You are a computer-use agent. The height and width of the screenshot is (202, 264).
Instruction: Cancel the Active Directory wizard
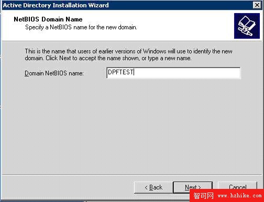click(x=237, y=187)
